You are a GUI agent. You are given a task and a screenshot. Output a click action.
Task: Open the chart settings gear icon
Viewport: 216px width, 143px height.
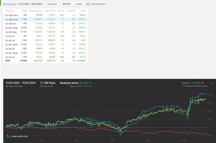point(212,83)
